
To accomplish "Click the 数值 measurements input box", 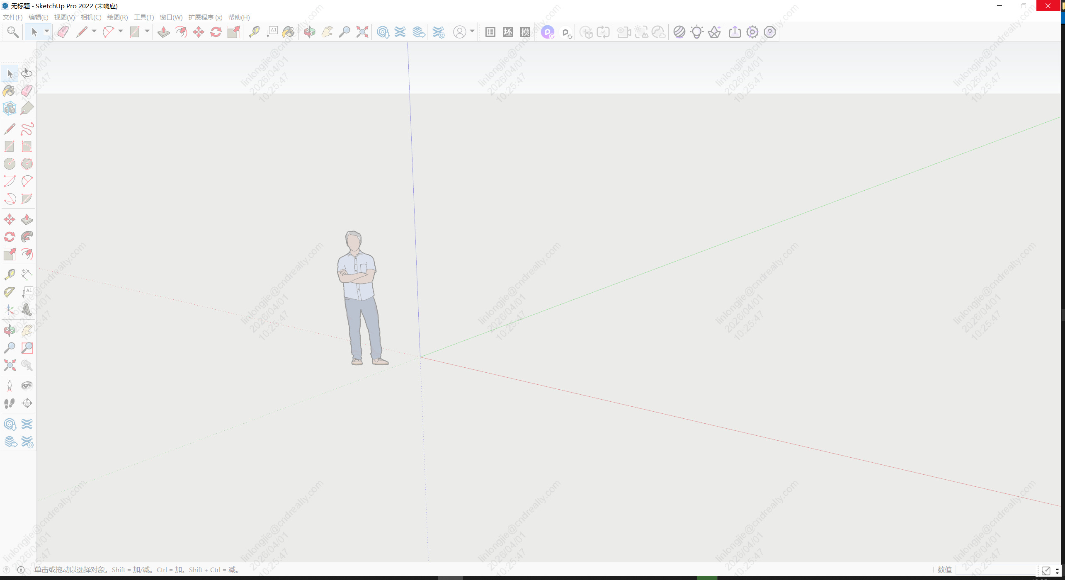I will pos(995,570).
